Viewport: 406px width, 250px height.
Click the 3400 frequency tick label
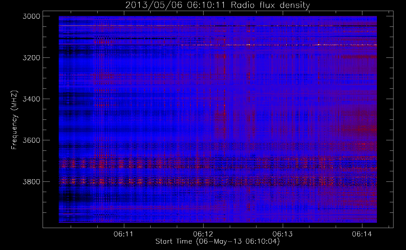[x=31, y=99]
